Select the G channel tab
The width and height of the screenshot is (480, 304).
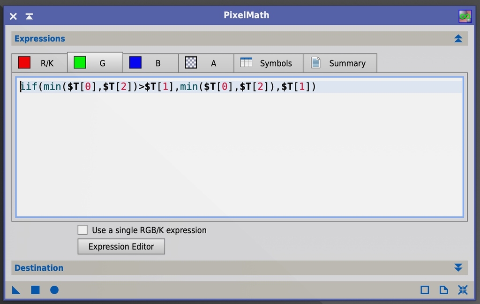[95, 62]
